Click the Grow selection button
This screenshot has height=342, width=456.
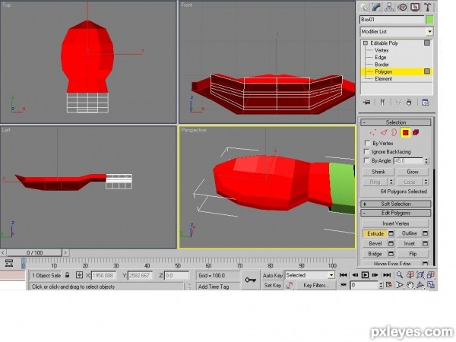coord(413,172)
